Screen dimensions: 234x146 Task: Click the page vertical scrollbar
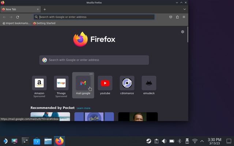tap(188, 34)
